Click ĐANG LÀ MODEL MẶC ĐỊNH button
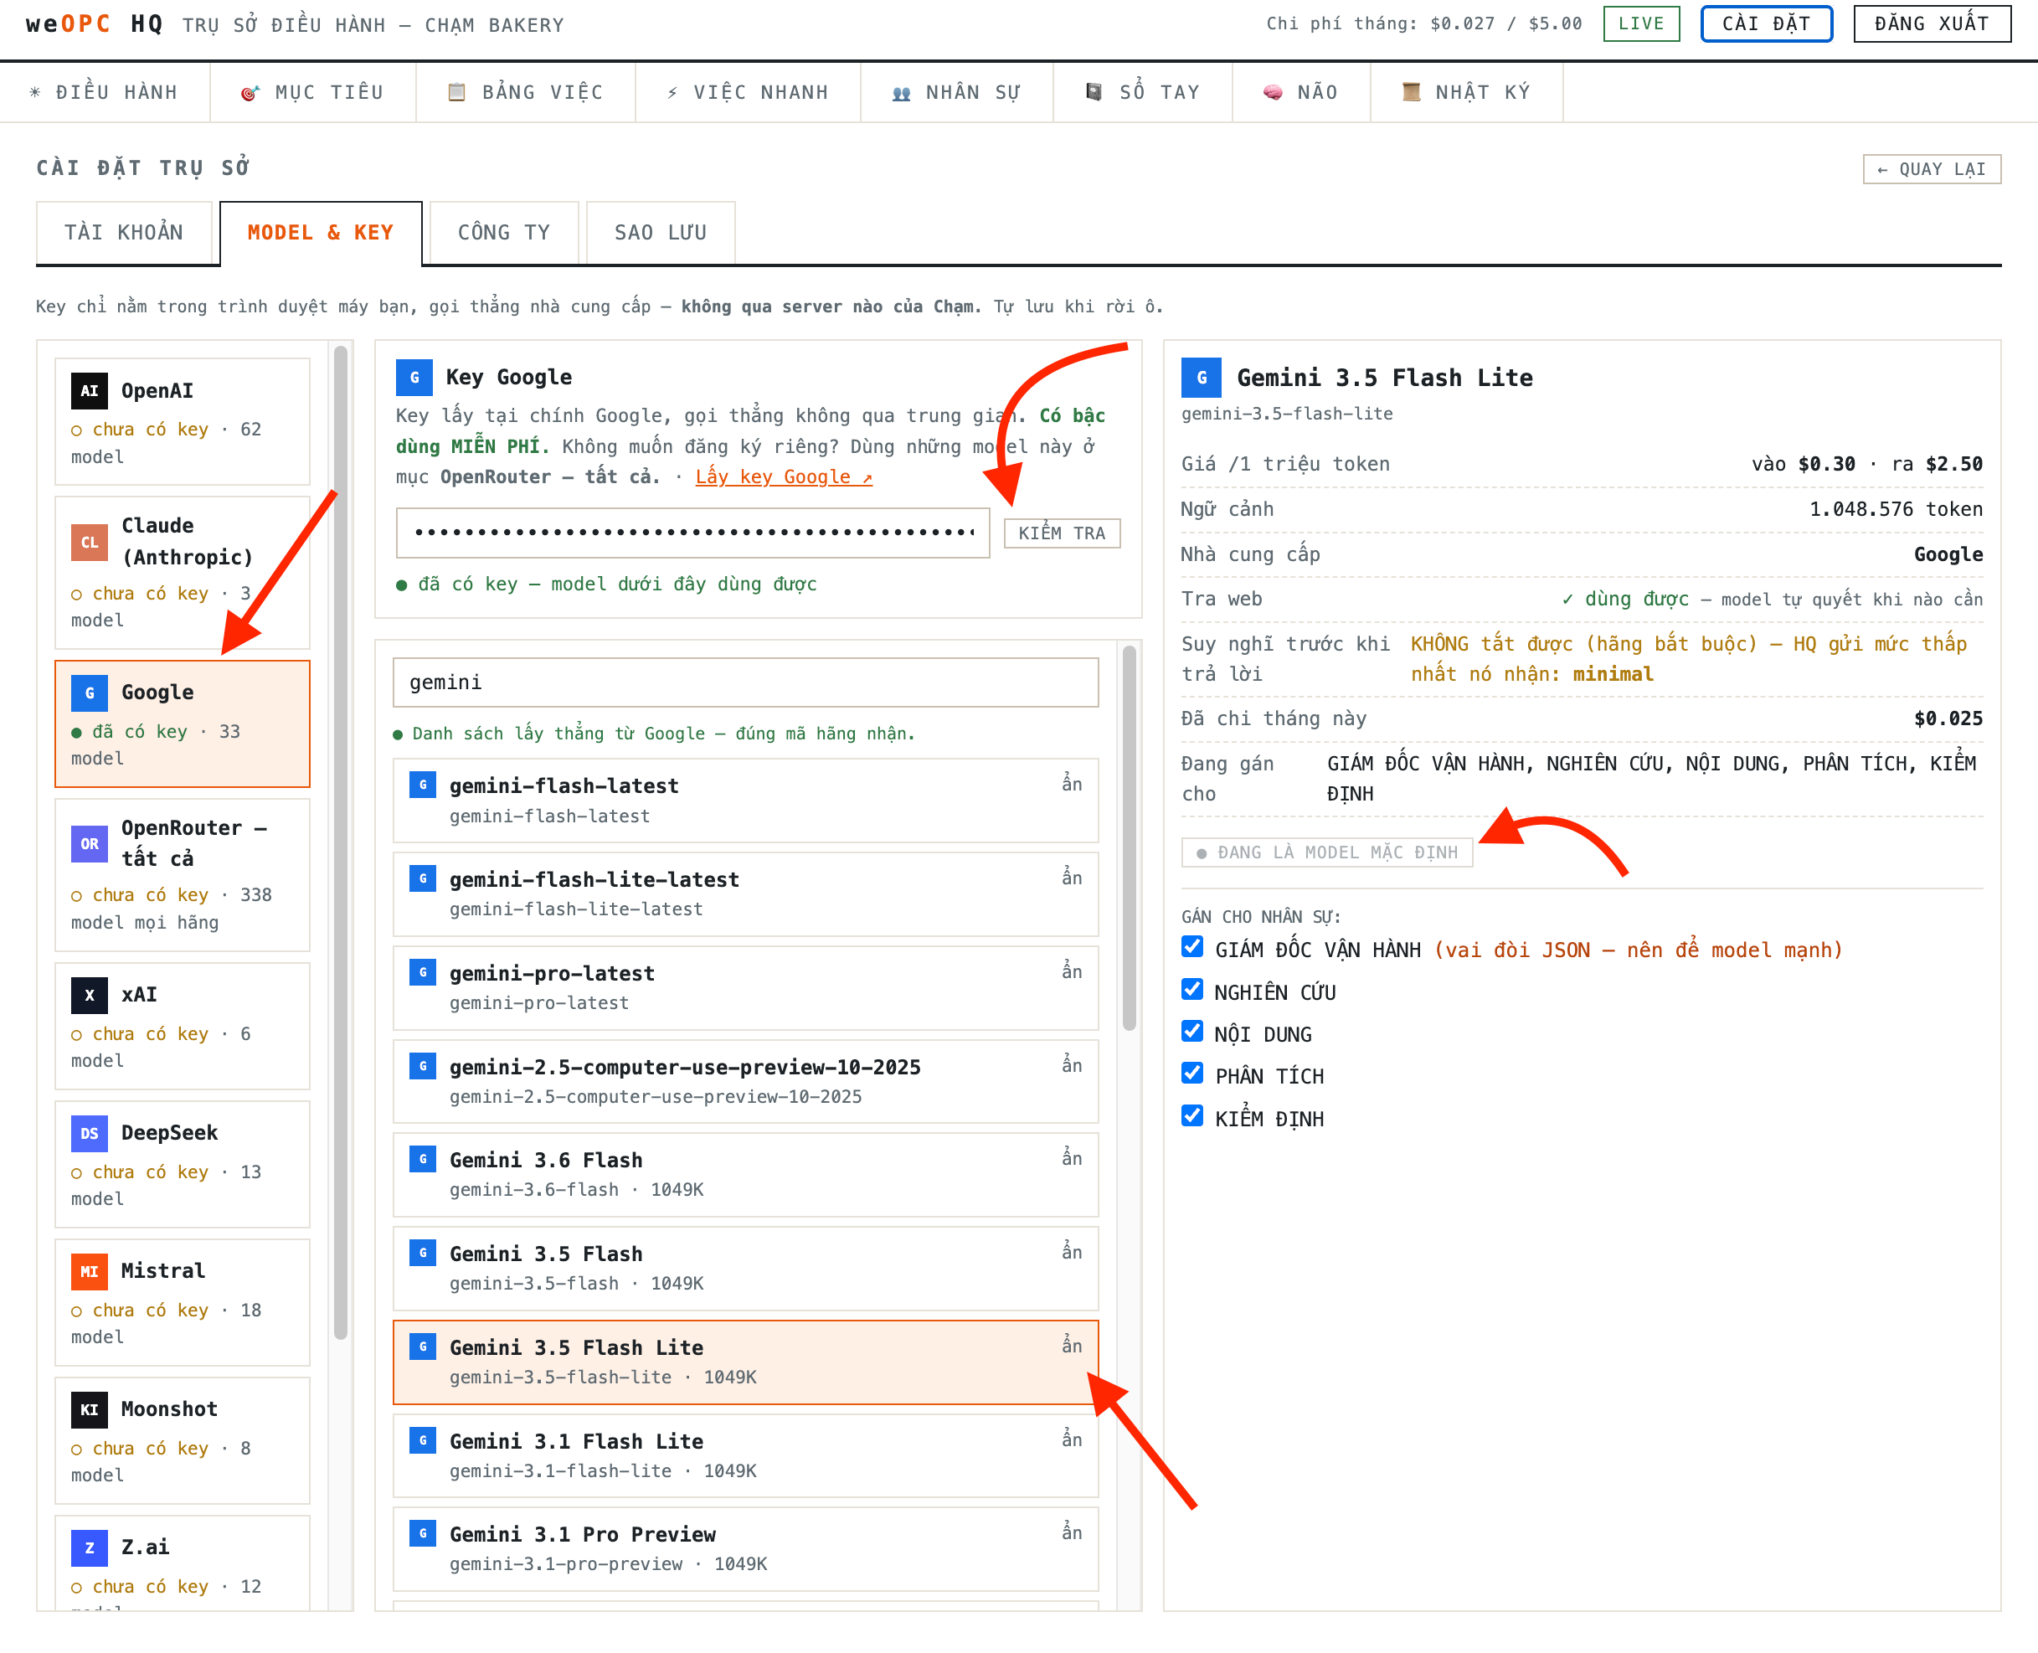Viewport: 2038px width, 1653px height. (1327, 852)
